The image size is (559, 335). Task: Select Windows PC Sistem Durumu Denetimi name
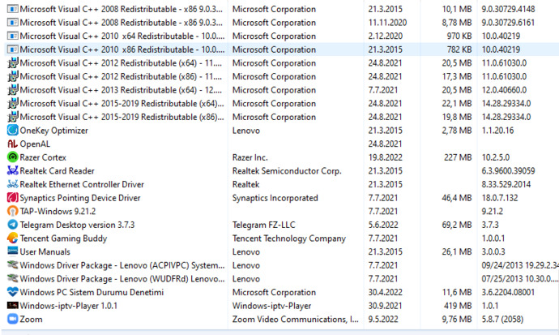[x=92, y=292]
